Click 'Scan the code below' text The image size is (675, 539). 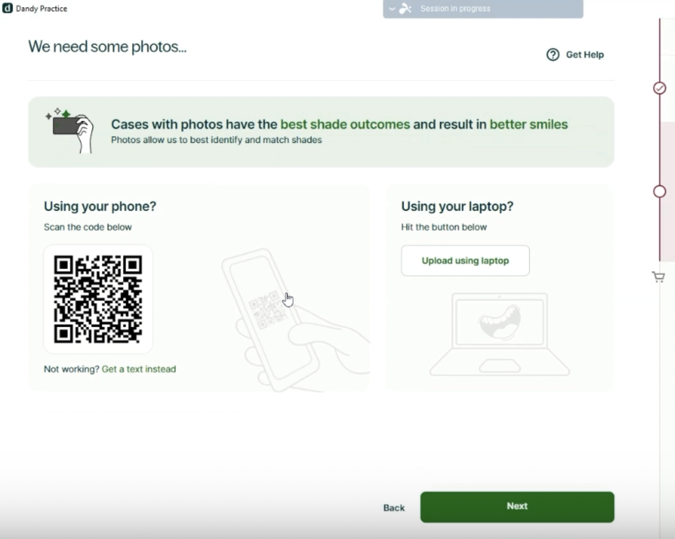[x=88, y=227]
